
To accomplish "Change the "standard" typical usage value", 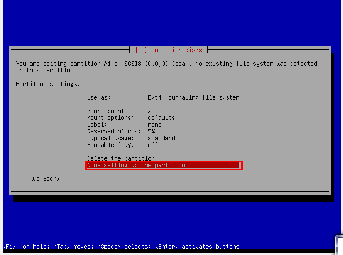I will point(161,138).
